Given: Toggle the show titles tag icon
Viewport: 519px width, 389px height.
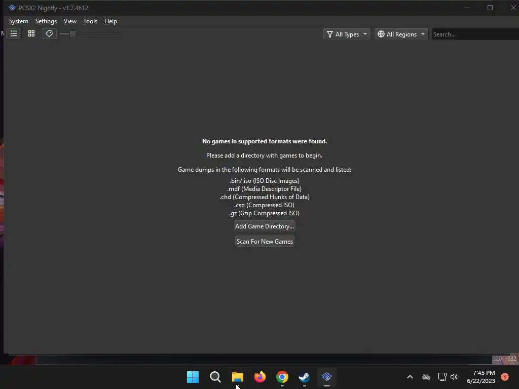Looking at the screenshot, I should click(x=49, y=34).
